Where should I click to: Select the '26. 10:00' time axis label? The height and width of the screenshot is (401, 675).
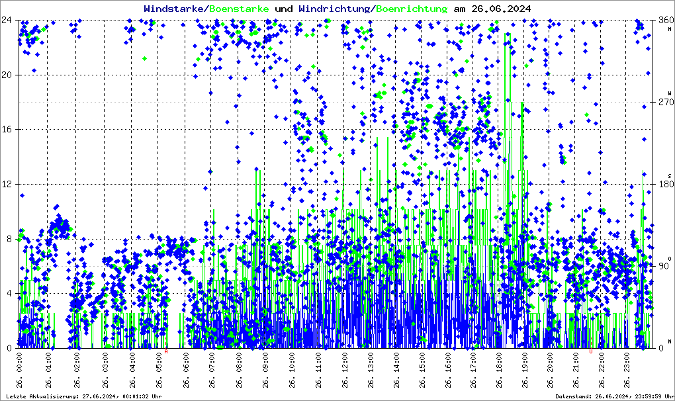[x=292, y=370]
